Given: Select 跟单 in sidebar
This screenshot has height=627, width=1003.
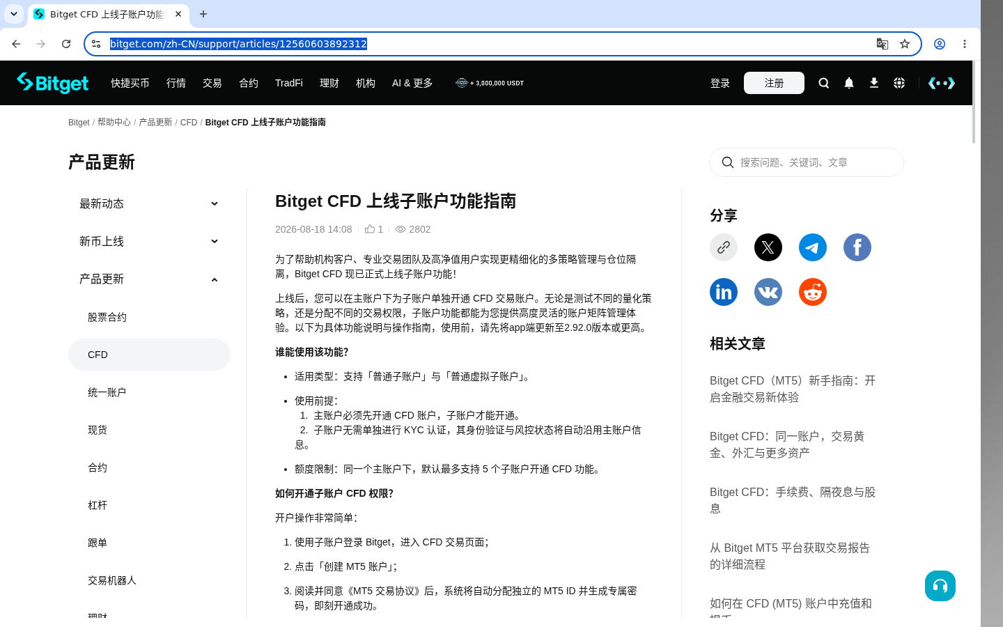Looking at the screenshot, I should [149, 543].
